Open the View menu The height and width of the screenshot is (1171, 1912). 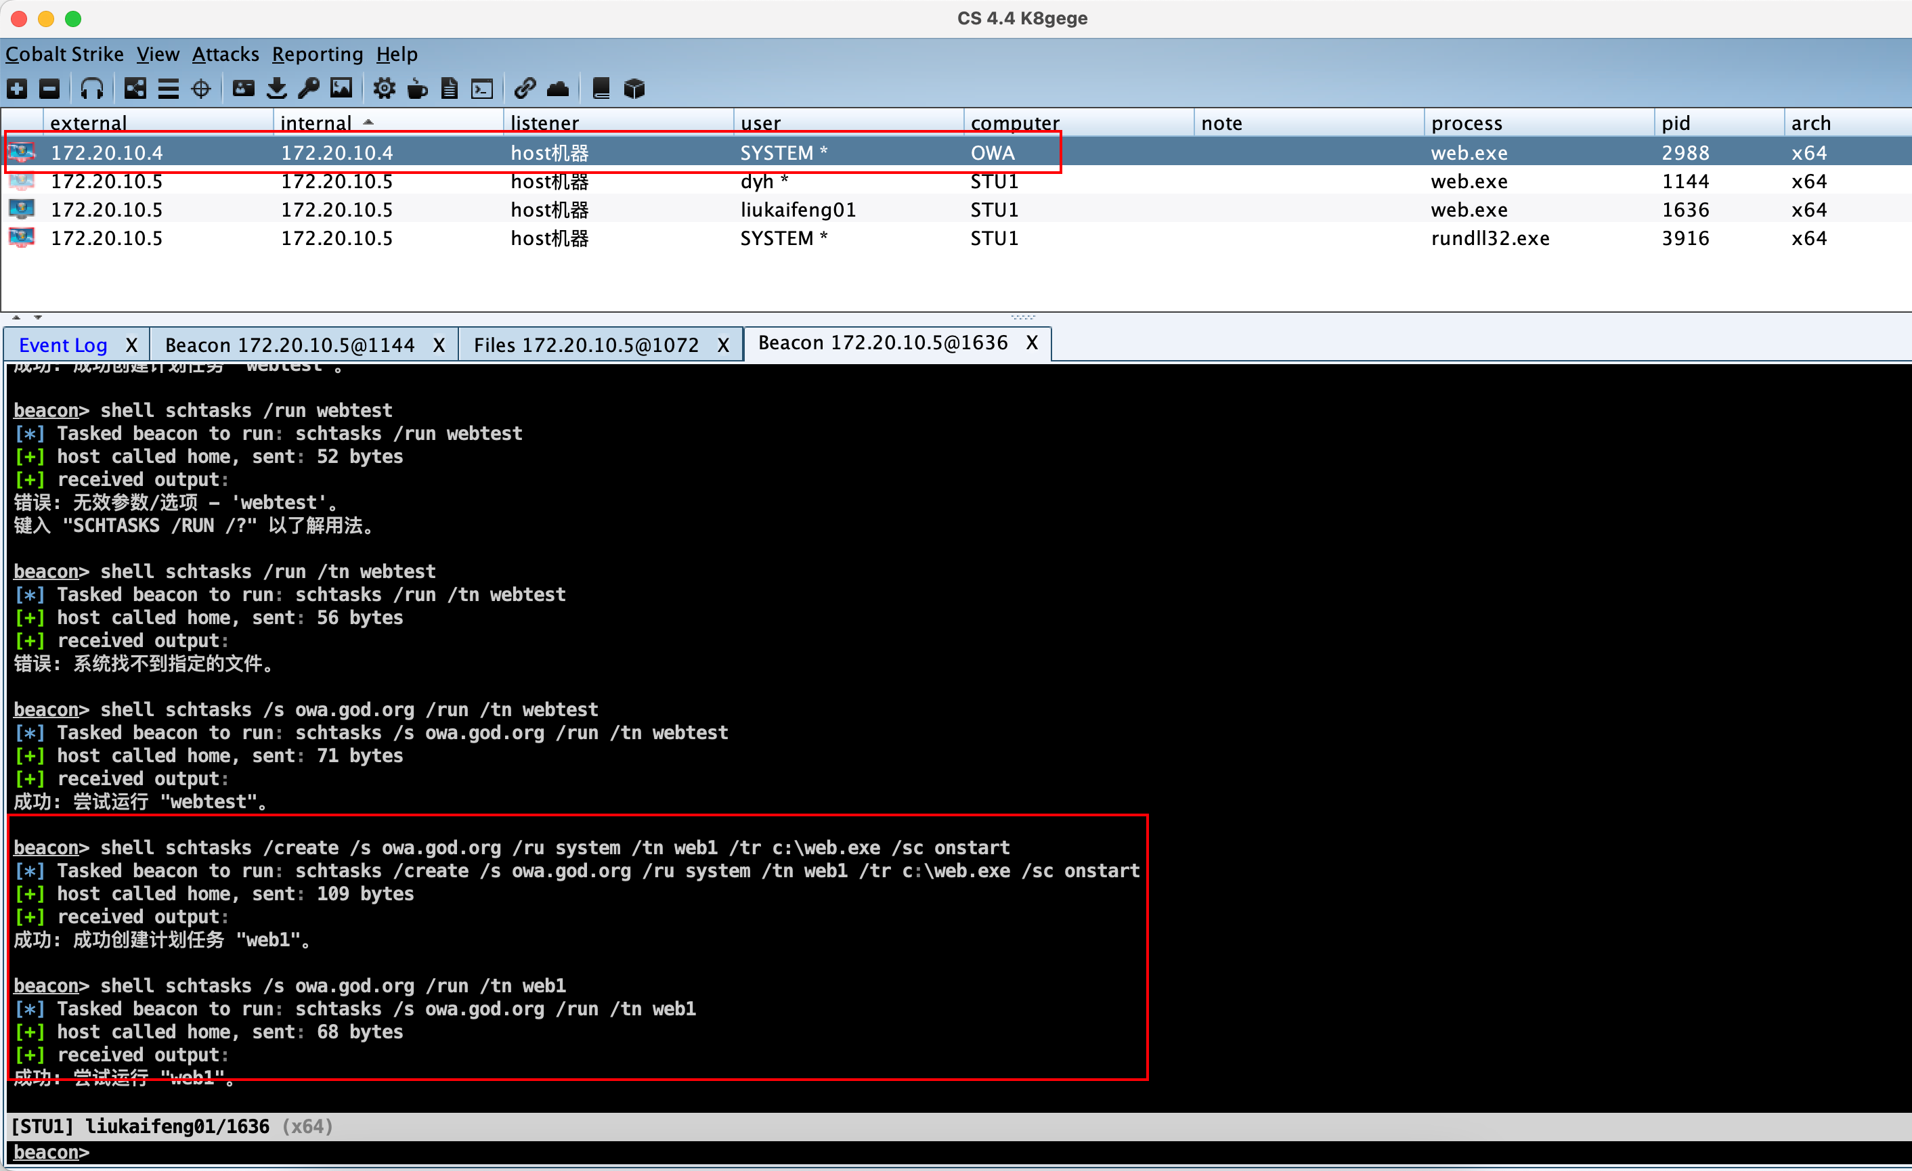158,54
